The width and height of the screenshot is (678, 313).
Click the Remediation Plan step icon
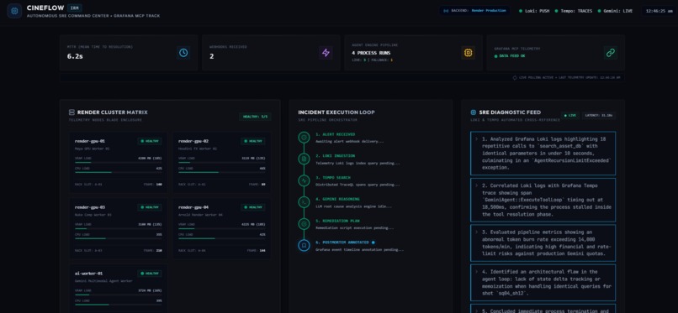[x=304, y=224]
